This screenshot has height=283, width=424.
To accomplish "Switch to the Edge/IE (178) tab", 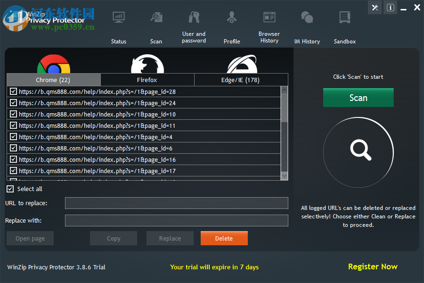I will click(x=241, y=79).
